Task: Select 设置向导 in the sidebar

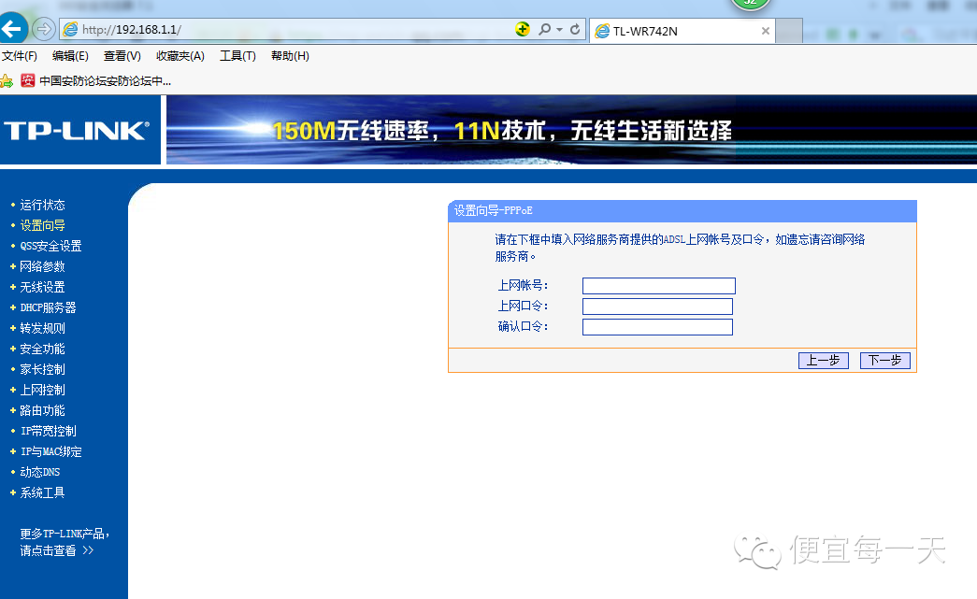Action: coord(42,225)
